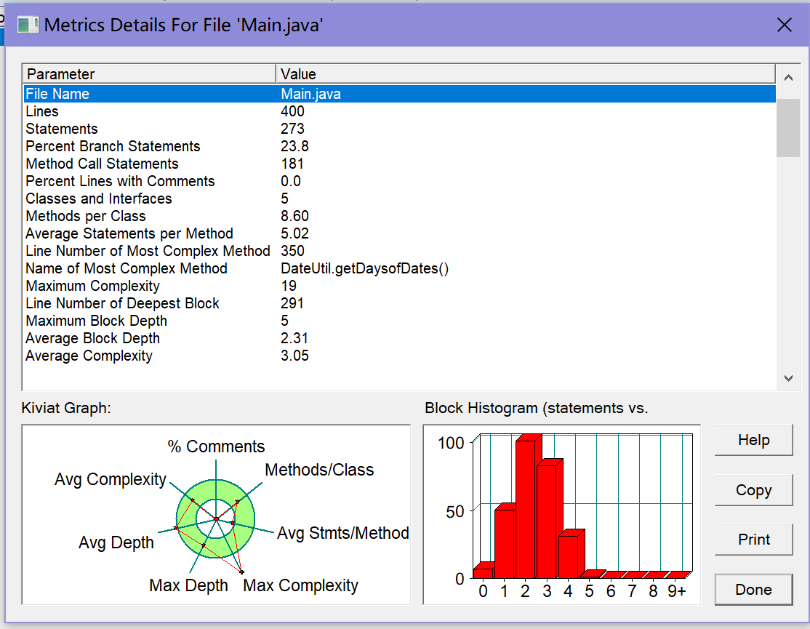Click the Methods/Class label in Kiviat graph
810x629 pixels.
coord(319,470)
